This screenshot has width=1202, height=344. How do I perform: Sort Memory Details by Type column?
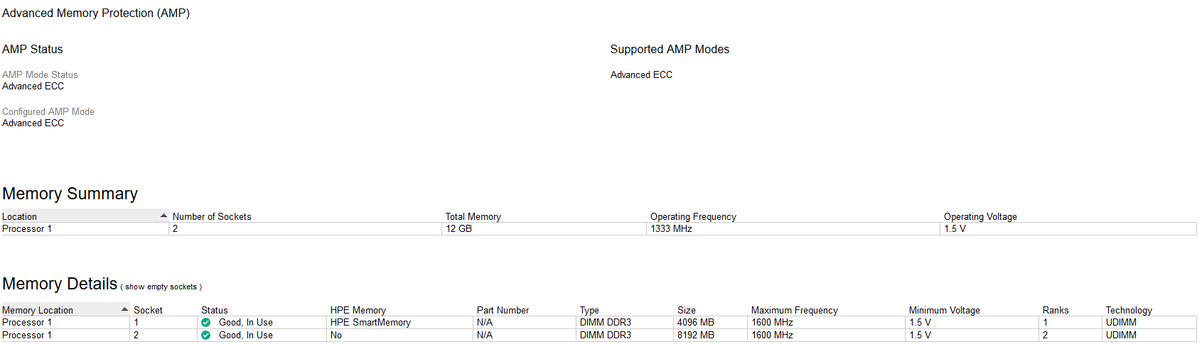pos(589,311)
